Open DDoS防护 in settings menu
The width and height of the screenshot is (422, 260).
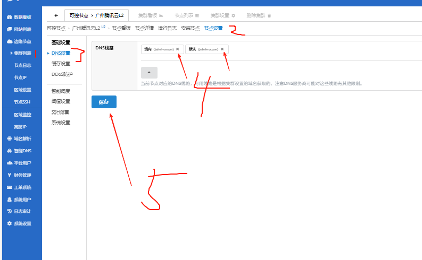(x=62, y=74)
